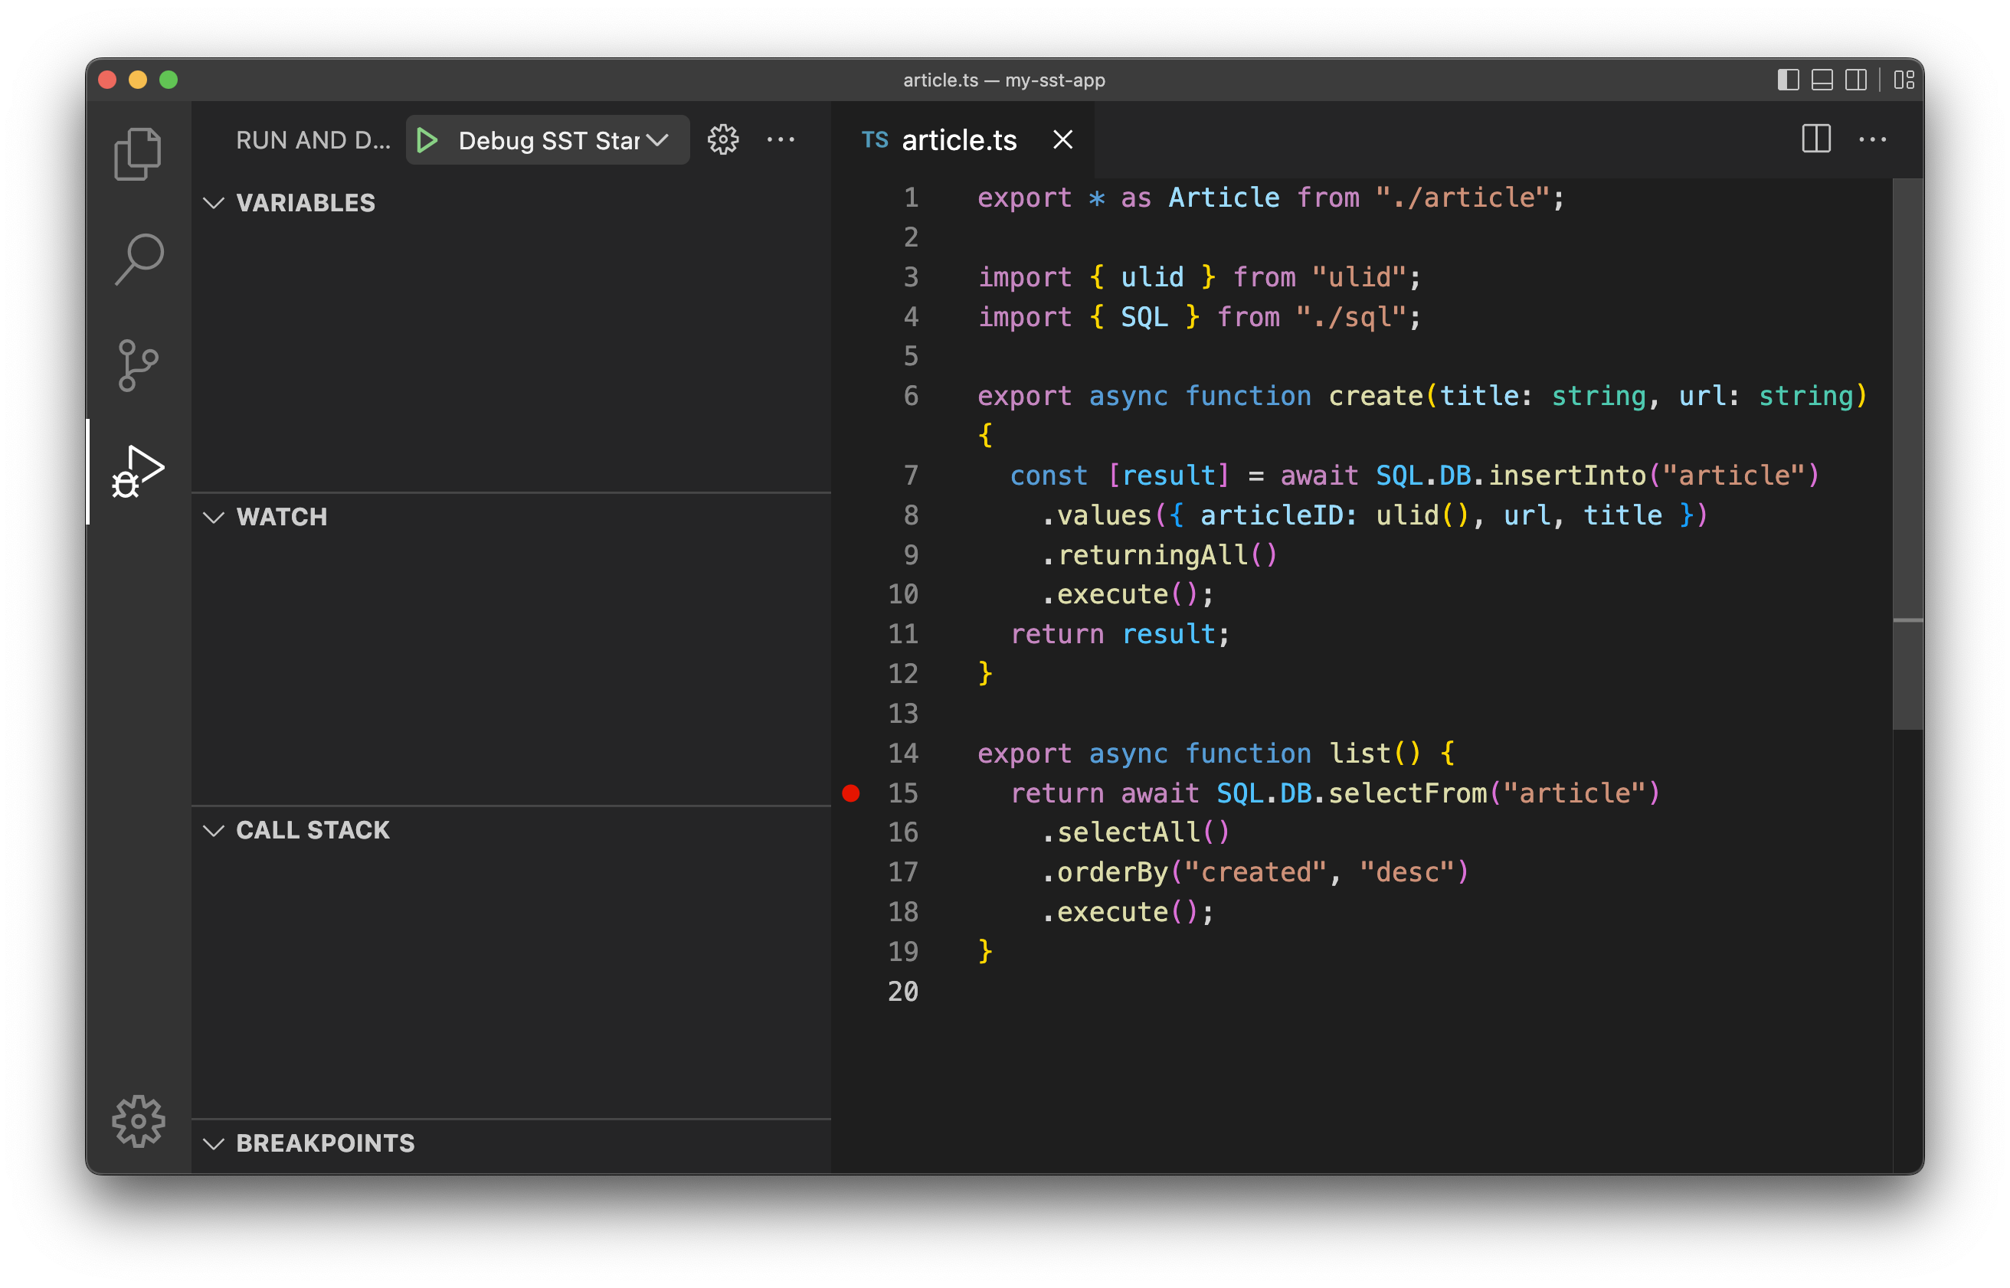Image resolution: width=2010 pixels, height=1288 pixels.
Task: Start debugging with the green play icon
Action: pyautogui.click(x=428, y=139)
